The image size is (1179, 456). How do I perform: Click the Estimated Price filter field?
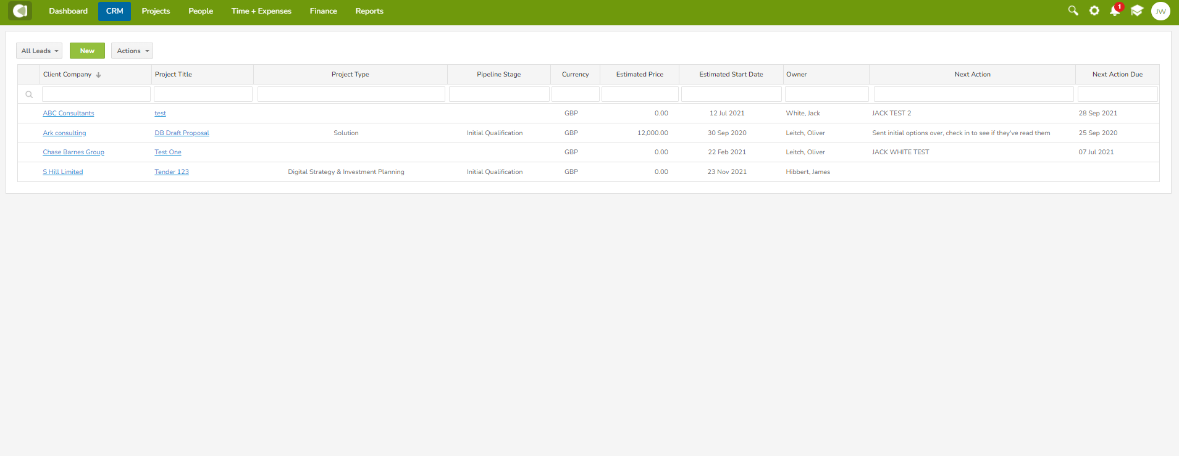[640, 94]
